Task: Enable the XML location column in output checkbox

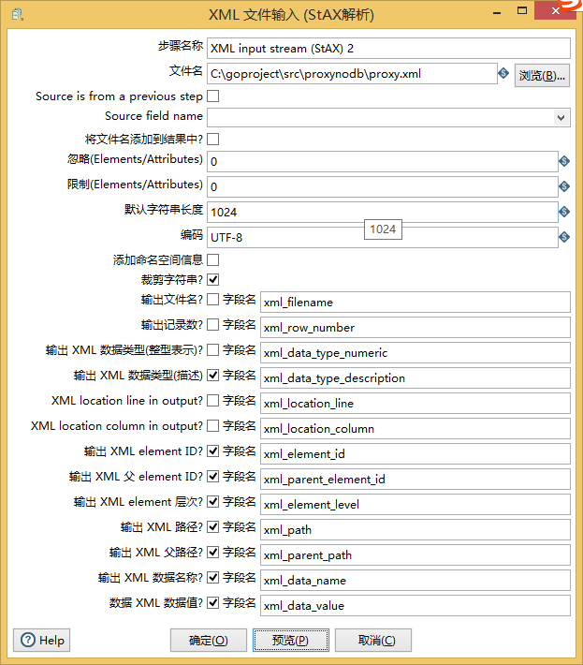Action: [213, 426]
